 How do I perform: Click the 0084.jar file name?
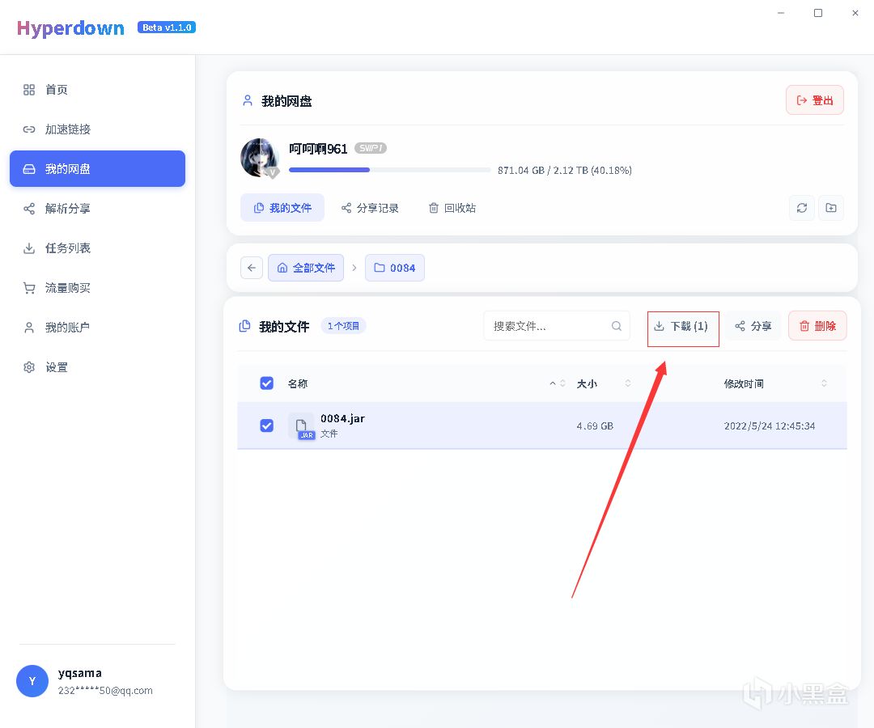coord(343,419)
